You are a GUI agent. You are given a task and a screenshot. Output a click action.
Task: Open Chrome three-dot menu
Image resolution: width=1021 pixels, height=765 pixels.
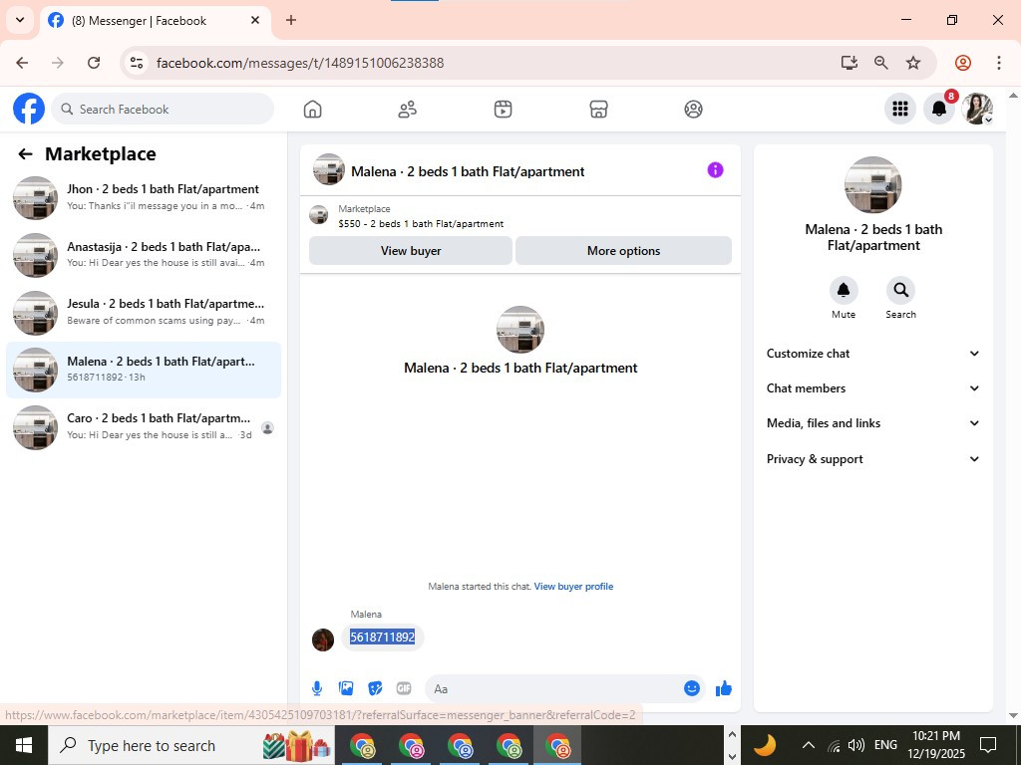(x=999, y=63)
